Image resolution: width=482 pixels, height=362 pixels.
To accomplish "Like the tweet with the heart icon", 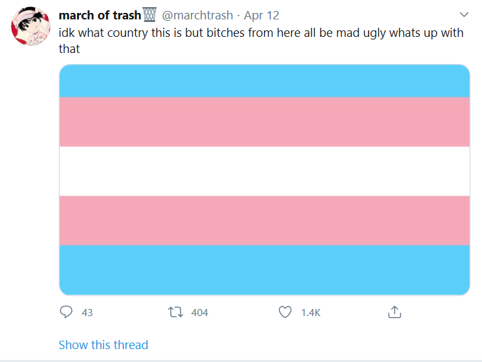I will [x=285, y=312].
